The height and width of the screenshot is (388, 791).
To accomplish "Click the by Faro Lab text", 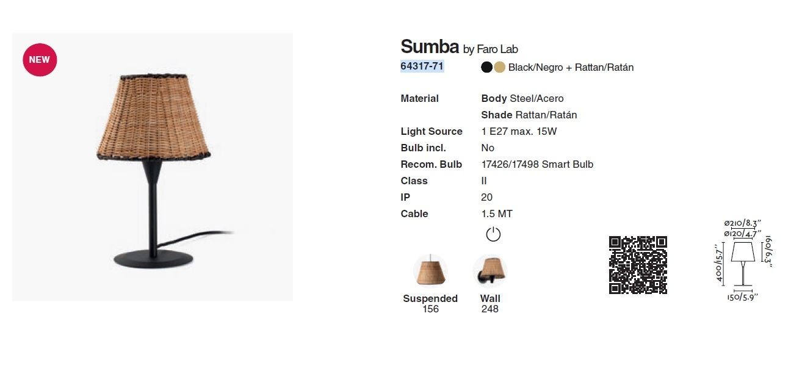I will [491, 49].
